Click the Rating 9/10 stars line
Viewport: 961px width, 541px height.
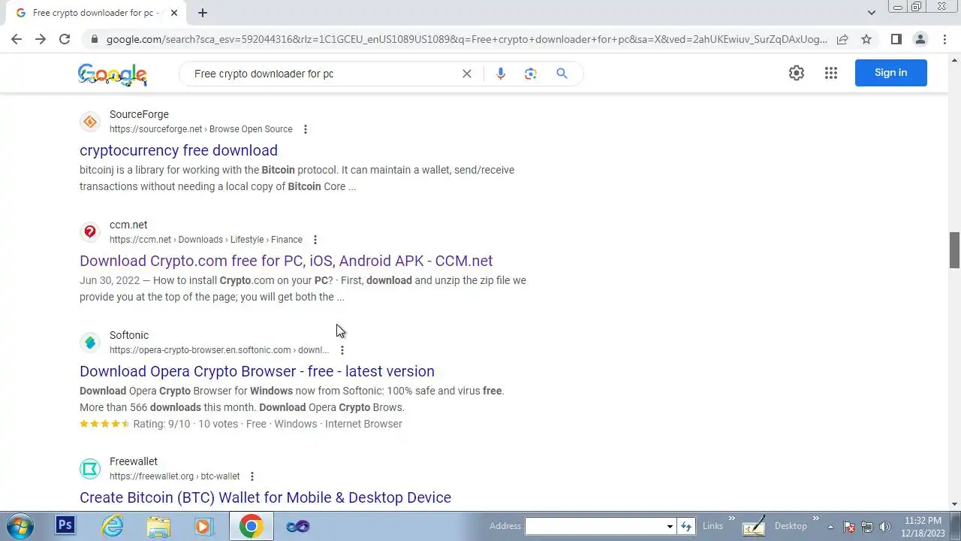(241, 424)
